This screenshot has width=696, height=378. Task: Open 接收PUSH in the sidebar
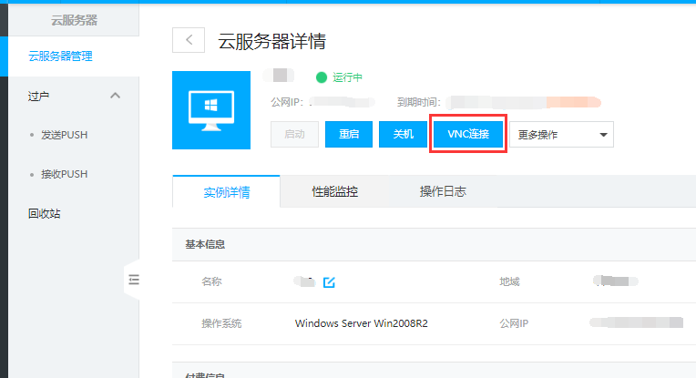point(64,174)
